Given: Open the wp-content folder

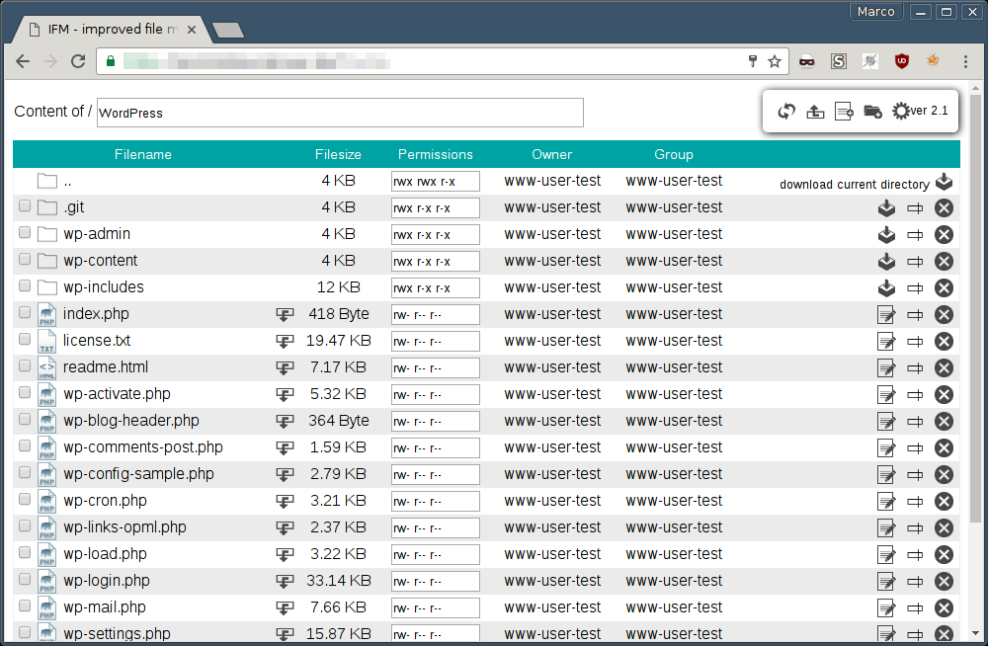Looking at the screenshot, I should 100,261.
